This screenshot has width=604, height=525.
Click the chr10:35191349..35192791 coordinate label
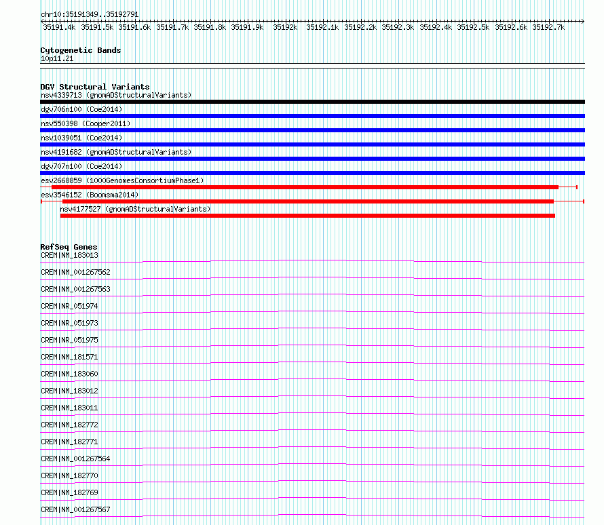90,14
